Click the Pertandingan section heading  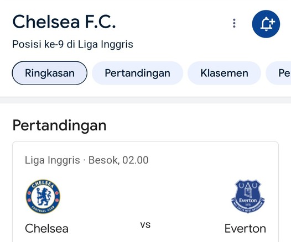click(x=59, y=125)
